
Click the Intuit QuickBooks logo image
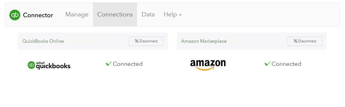(x=49, y=65)
